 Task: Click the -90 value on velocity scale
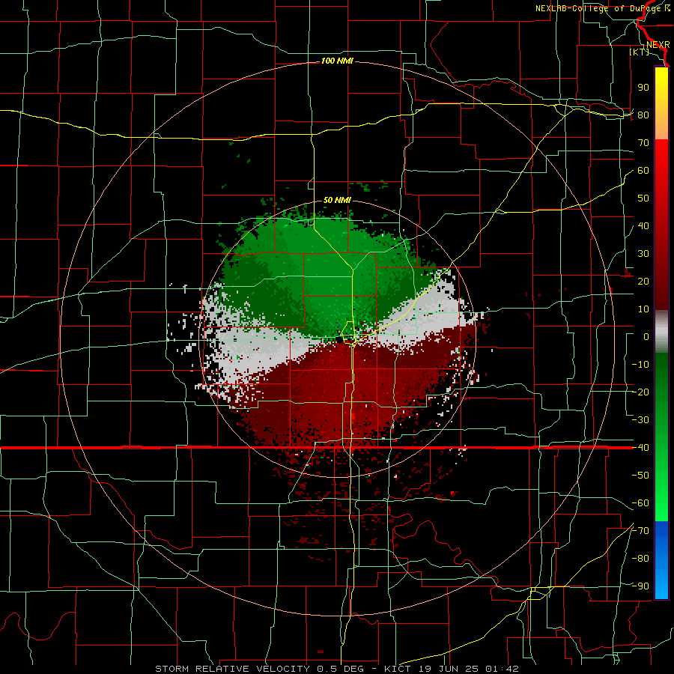click(x=640, y=586)
